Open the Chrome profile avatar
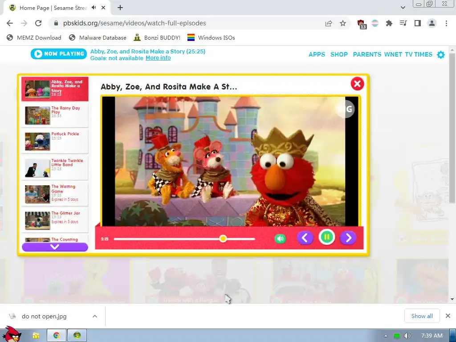This screenshot has height=342, width=456. pyautogui.click(x=432, y=23)
